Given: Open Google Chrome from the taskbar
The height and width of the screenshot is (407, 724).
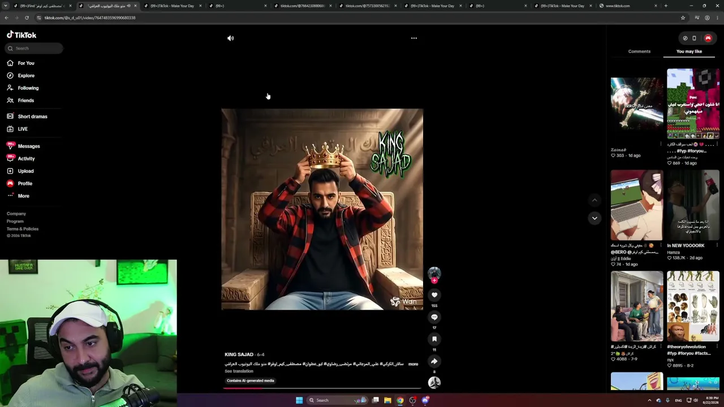Looking at the screenshot, I should click(x=400, y=400).
